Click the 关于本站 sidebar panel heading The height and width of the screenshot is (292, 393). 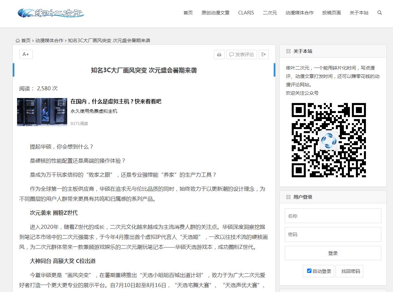click(x=303, y=51)
